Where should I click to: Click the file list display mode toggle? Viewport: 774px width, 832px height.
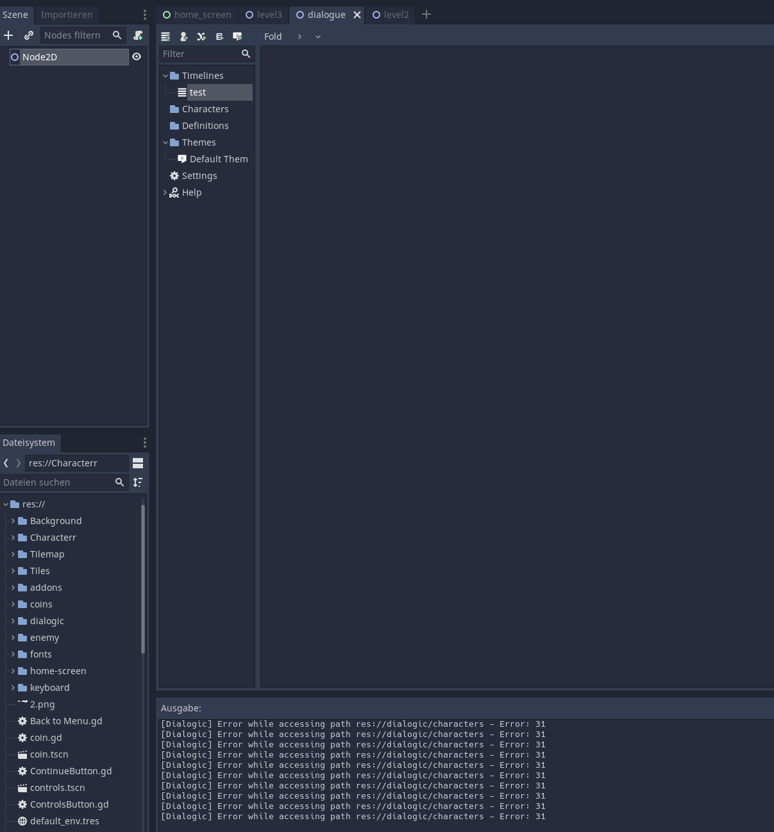138,463
